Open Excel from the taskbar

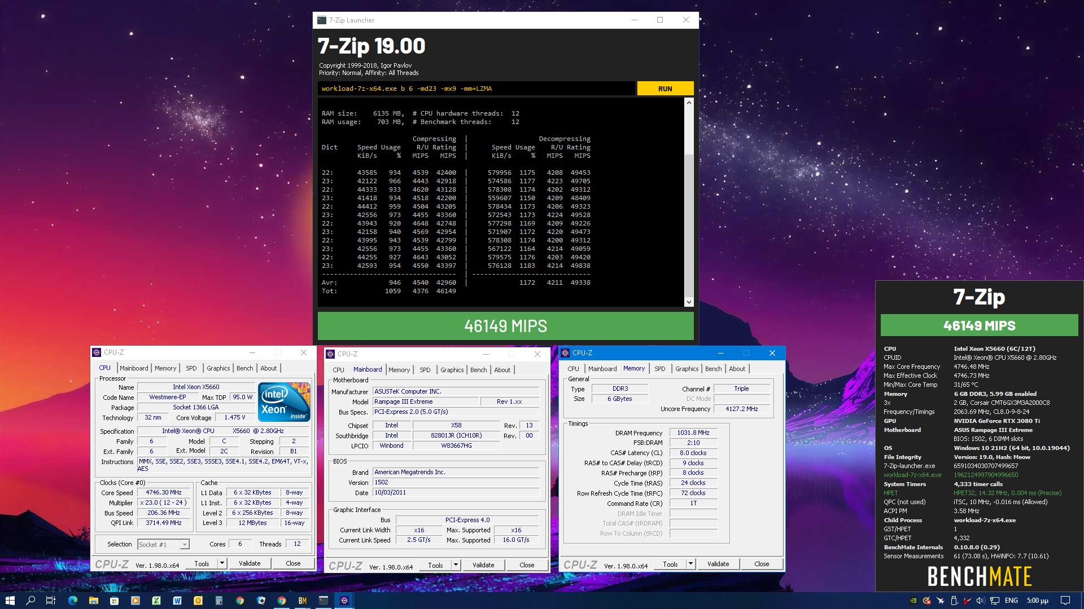pyautogui.click(x=156, y=601)
